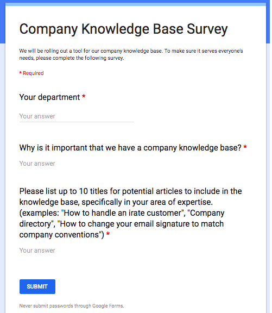The width and height of the screenshot is (272, 313).
Task: Click the red asterisk after "knowledge base?"
Action: pyautogui.click(x=245, y=147)
